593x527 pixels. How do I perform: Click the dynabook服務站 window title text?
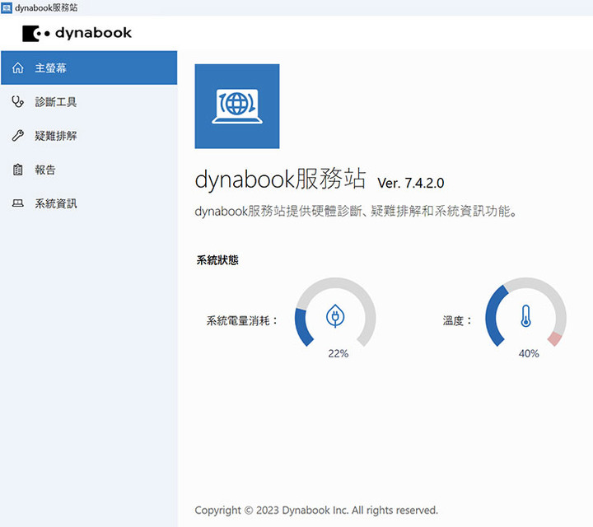pyautogui.click(x=46, y=8)
